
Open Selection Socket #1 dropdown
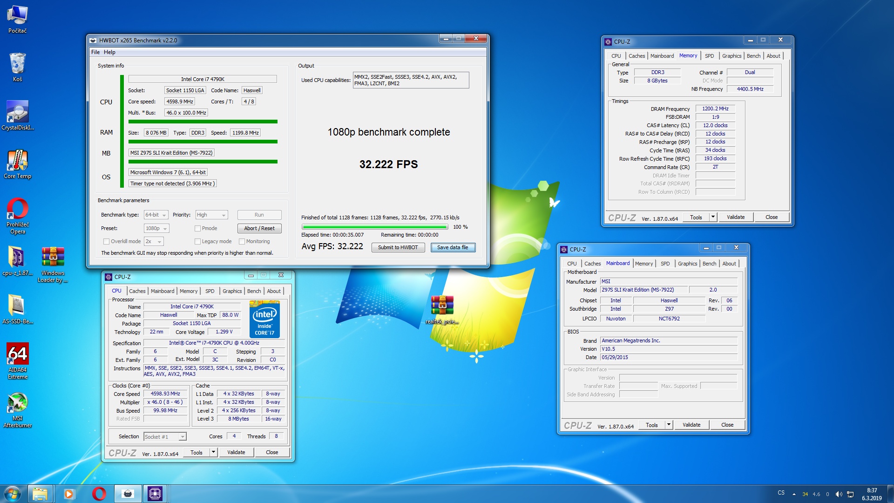click(165, 436)
